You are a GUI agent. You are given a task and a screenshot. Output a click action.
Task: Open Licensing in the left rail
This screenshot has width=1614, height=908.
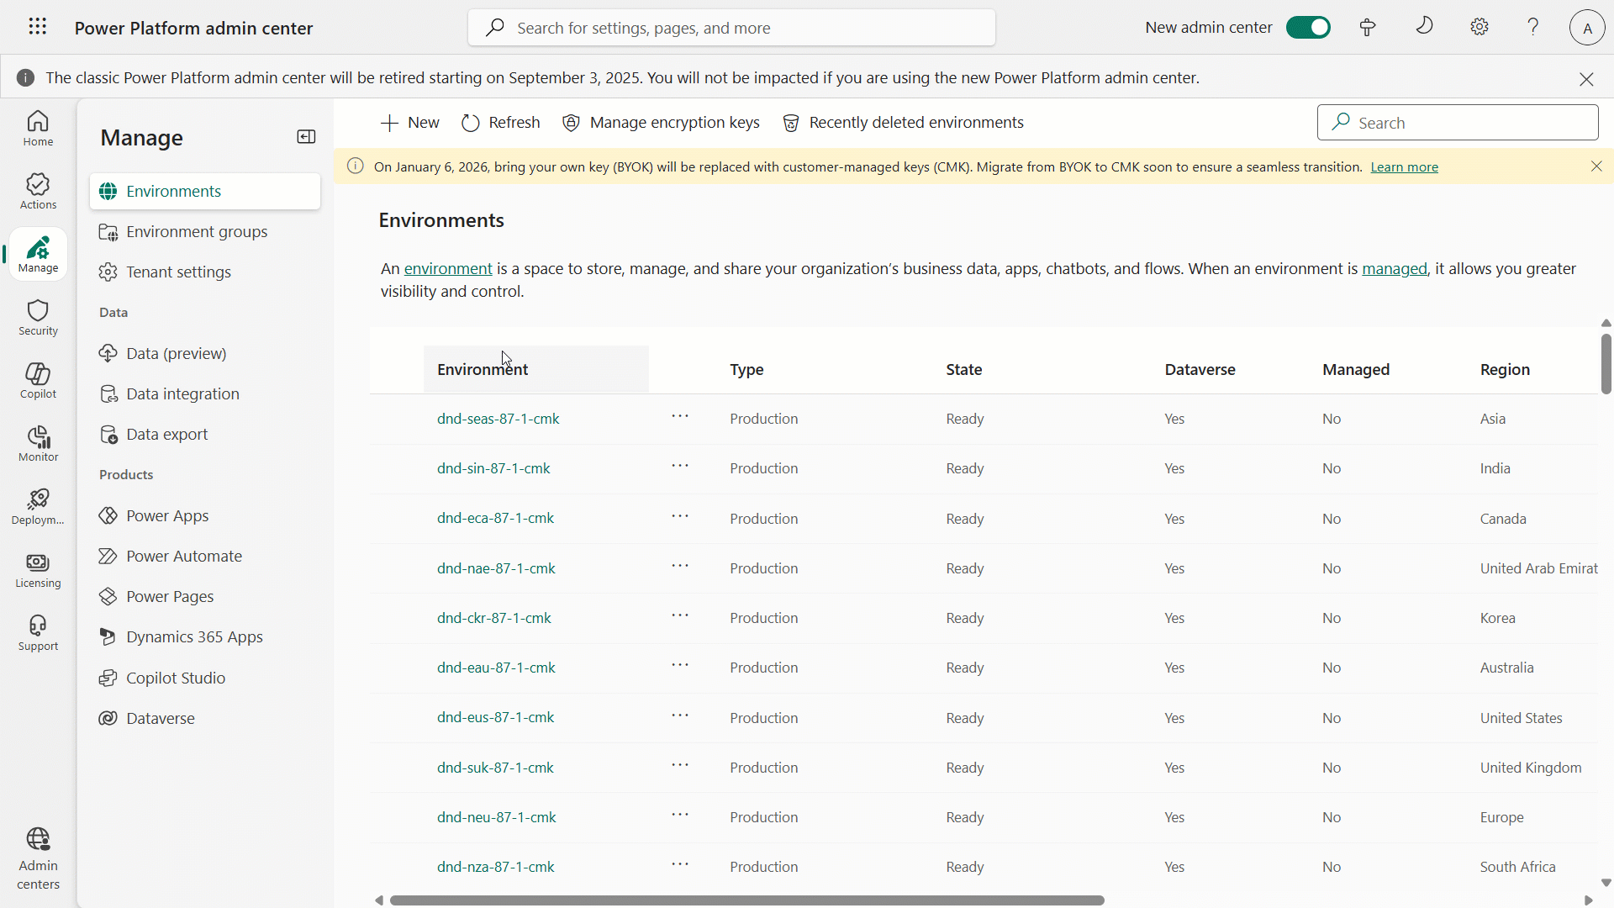pos(38,569)
